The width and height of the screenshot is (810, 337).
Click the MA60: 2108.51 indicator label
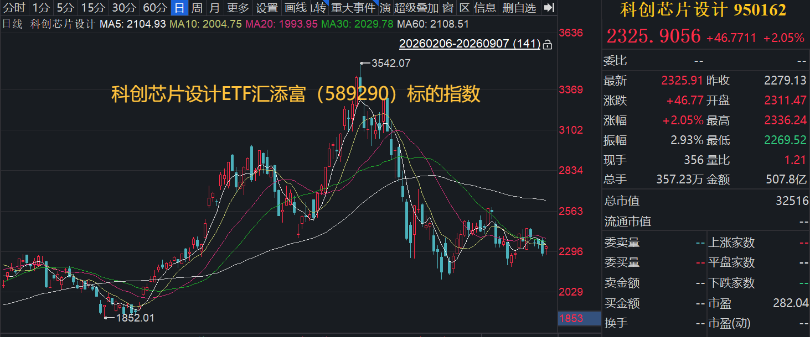[433, 24]
